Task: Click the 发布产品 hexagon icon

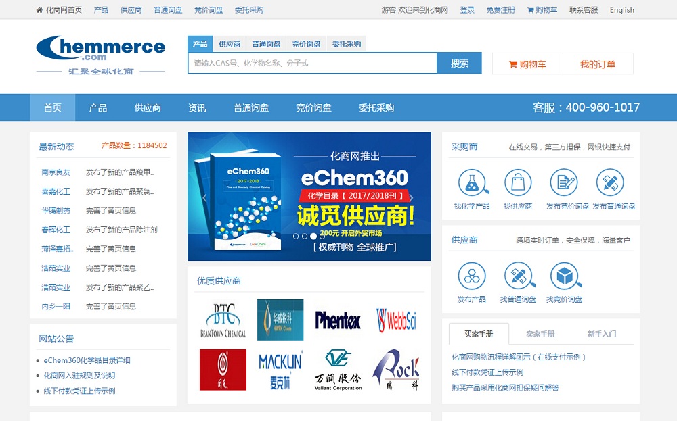Action: 472,276
